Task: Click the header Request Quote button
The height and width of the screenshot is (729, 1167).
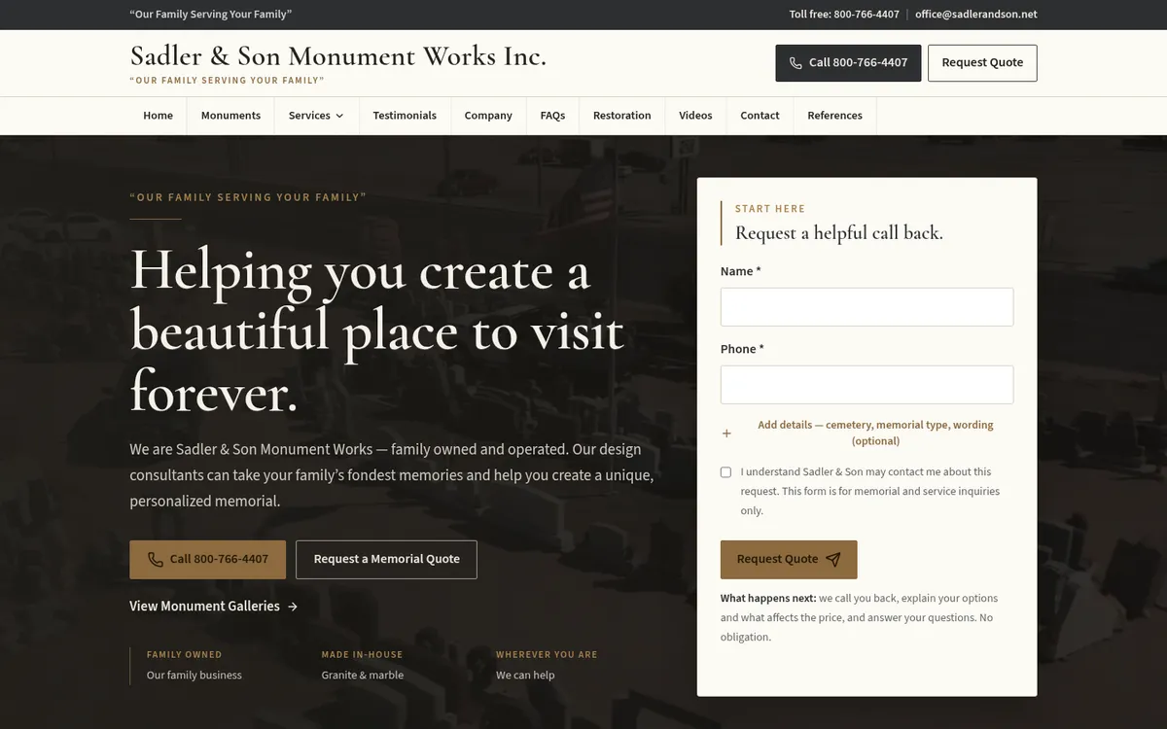Action: (982, 63)
